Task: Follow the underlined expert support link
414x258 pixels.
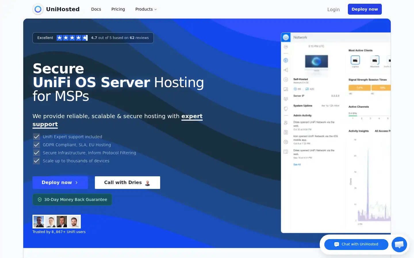Action: [192, 116]
